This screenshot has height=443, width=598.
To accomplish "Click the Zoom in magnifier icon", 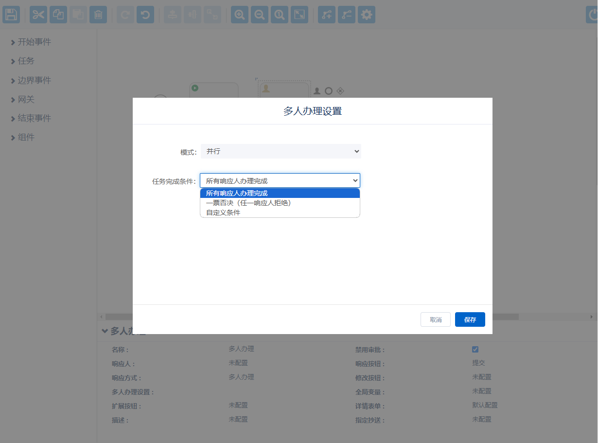I will pos(240,15).
